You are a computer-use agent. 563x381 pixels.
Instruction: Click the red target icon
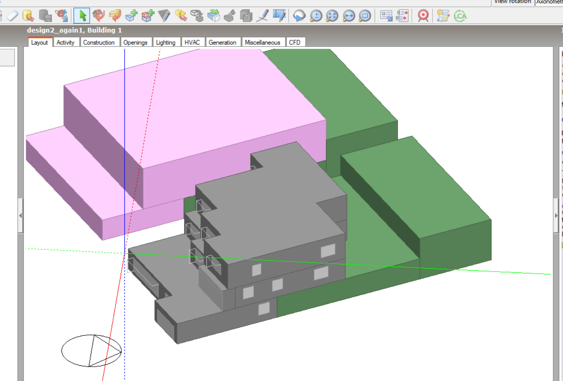point(423,16)
